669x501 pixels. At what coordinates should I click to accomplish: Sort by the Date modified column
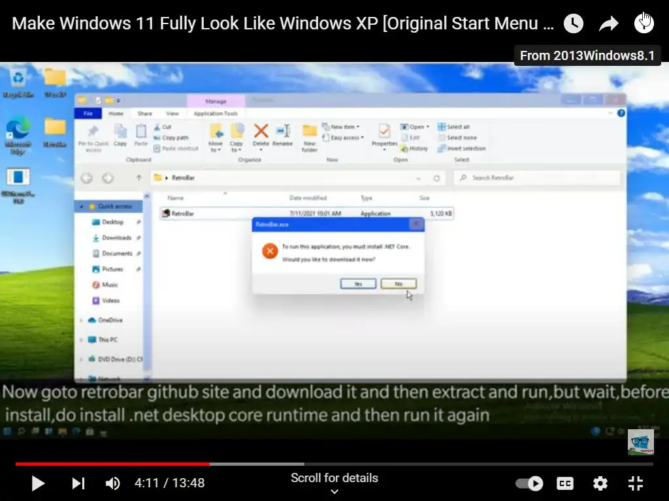(308, 198)
